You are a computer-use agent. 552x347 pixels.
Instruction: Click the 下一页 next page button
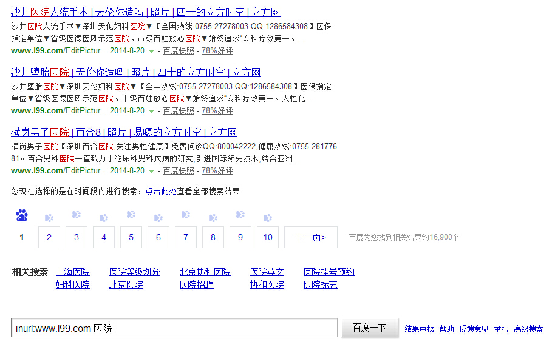(310, 237)
